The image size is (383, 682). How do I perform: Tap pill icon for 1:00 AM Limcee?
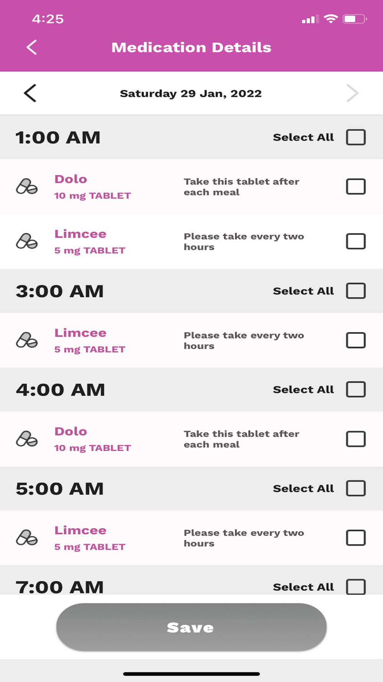point(27,242)
